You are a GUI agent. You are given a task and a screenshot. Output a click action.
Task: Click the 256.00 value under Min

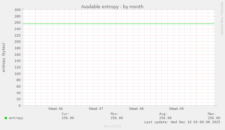click(117, 118)
